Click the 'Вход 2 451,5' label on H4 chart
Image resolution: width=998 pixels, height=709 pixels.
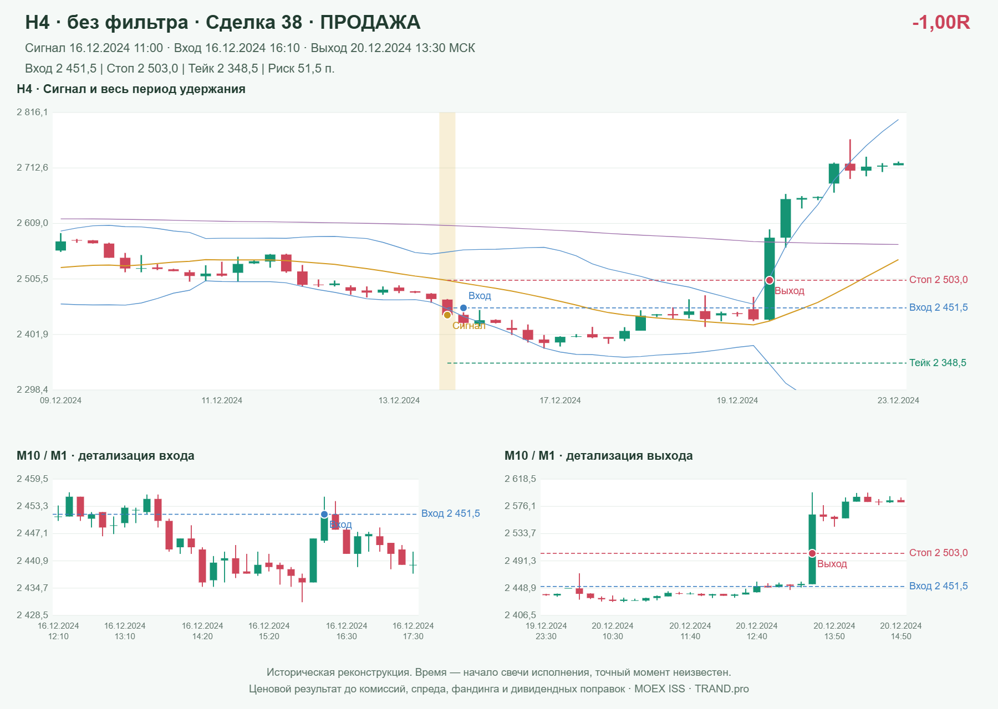(x=938, y=307)
